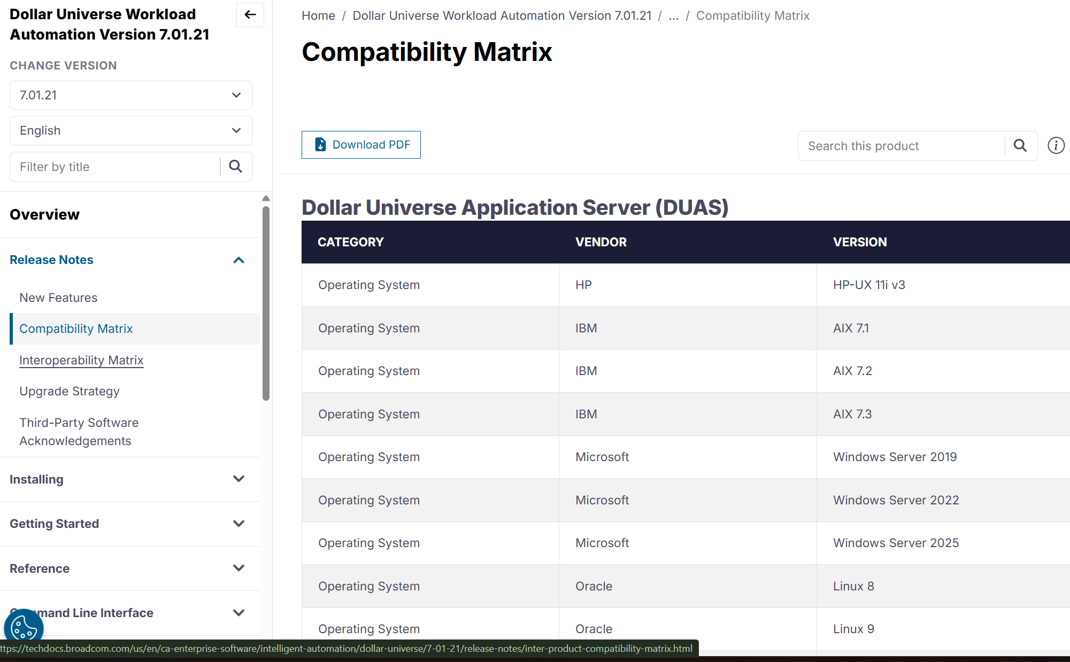Image resolution: width=1070 pixels, height=662 pixels.
Task: Click the sidebar product title text
Action: coord(110,24)
